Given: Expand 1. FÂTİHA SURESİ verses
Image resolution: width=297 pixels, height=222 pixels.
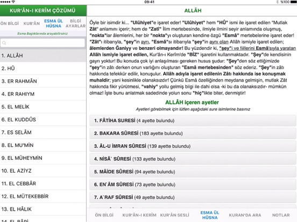Looking at the screenshot, I should 193,121.
